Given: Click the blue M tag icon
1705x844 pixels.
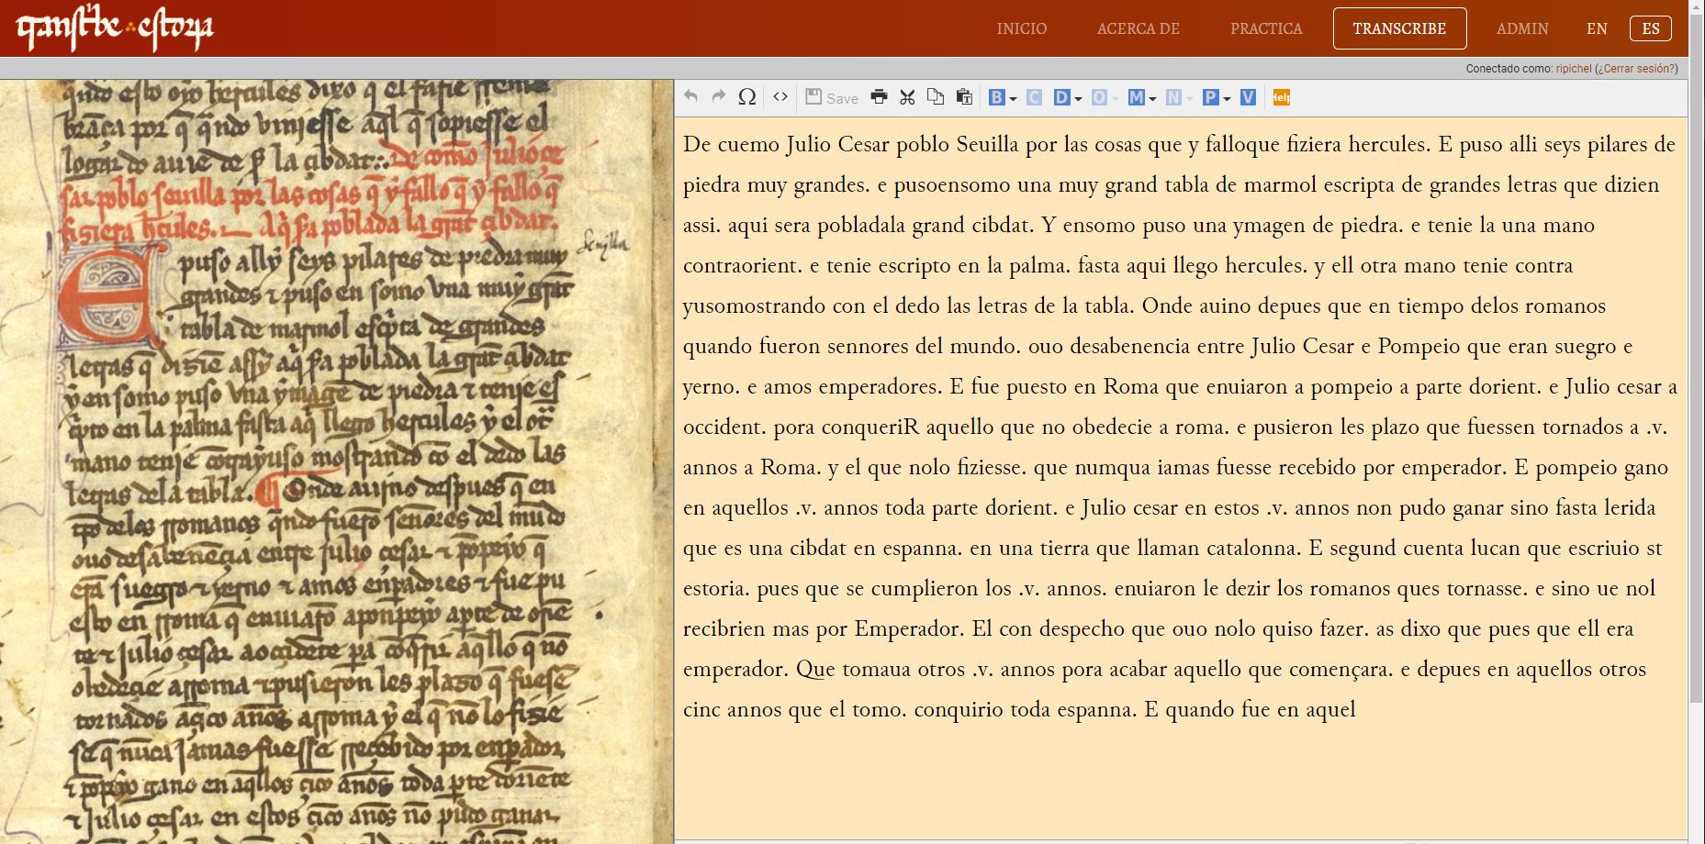Looking at the screenshot, I should point(1137,97).
